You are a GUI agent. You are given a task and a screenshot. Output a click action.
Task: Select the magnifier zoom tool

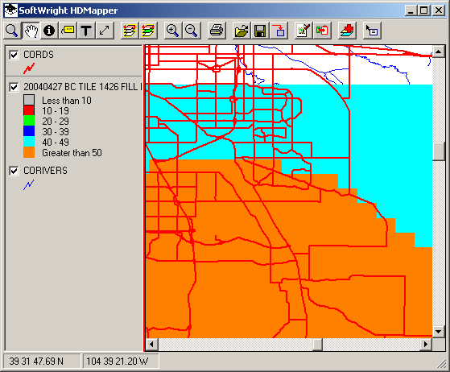point(12,31)
